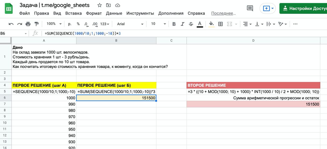Open the Вставка menu

coord(74,13)
